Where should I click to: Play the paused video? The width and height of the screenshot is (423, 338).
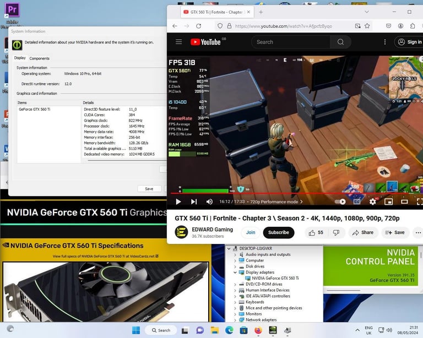(178, 201)
